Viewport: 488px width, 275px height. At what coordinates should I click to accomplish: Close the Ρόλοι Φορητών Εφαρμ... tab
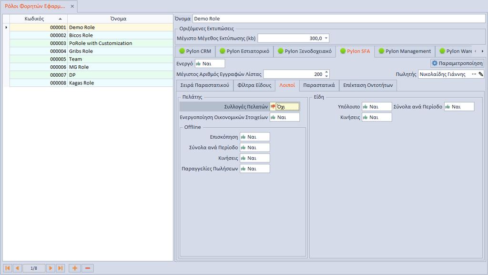72,6
